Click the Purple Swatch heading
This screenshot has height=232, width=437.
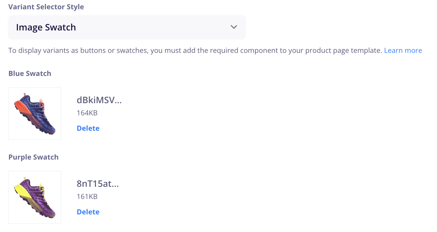(34, 157)
